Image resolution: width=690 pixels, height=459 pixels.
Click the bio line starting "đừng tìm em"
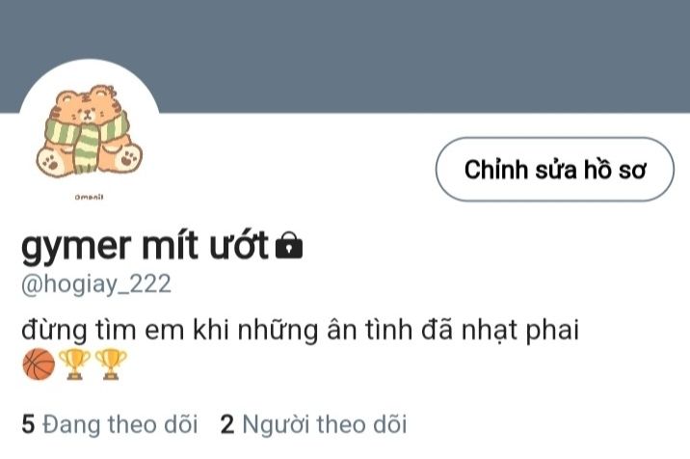point(300,330)
